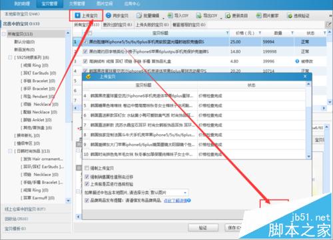333x240 pixels.
Task: Click the upload dialog list vertical scrollbar
Action: [x=308, y=121]
